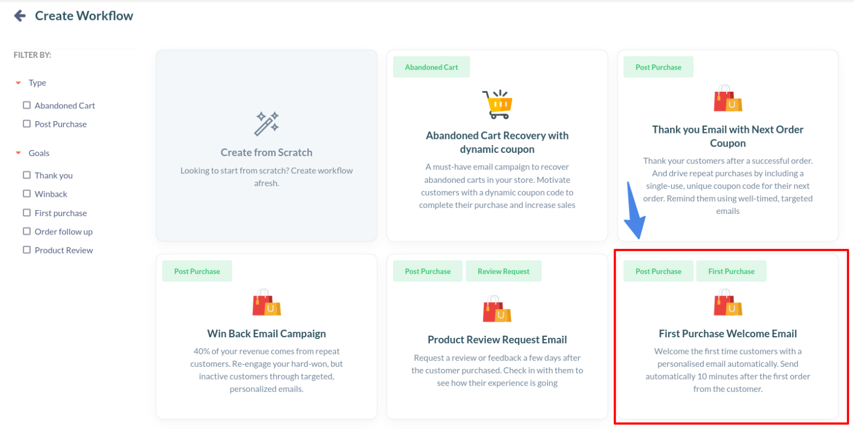Enable the Product Review filter checkbox

(26, 250)
